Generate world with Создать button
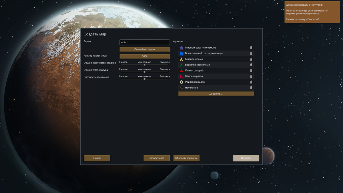The width and height of the screenshot is (343, 193). (246, 158)
